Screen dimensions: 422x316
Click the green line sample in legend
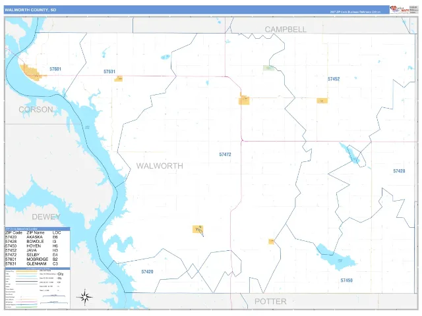tap(26, 307)
